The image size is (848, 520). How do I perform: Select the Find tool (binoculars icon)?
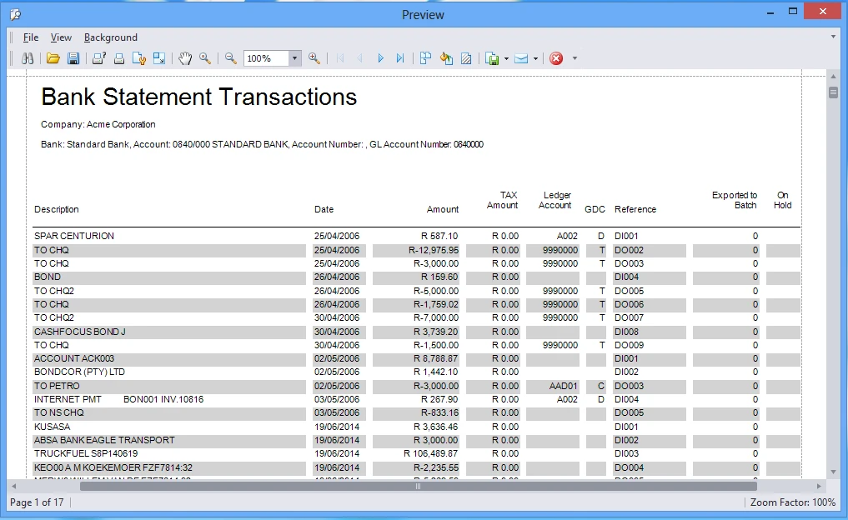coord(28,58)
